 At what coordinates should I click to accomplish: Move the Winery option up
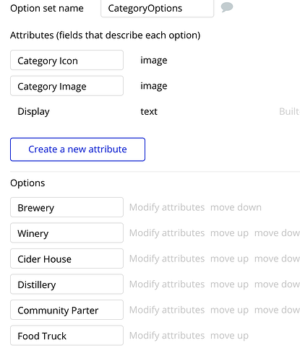click(229, 233)
